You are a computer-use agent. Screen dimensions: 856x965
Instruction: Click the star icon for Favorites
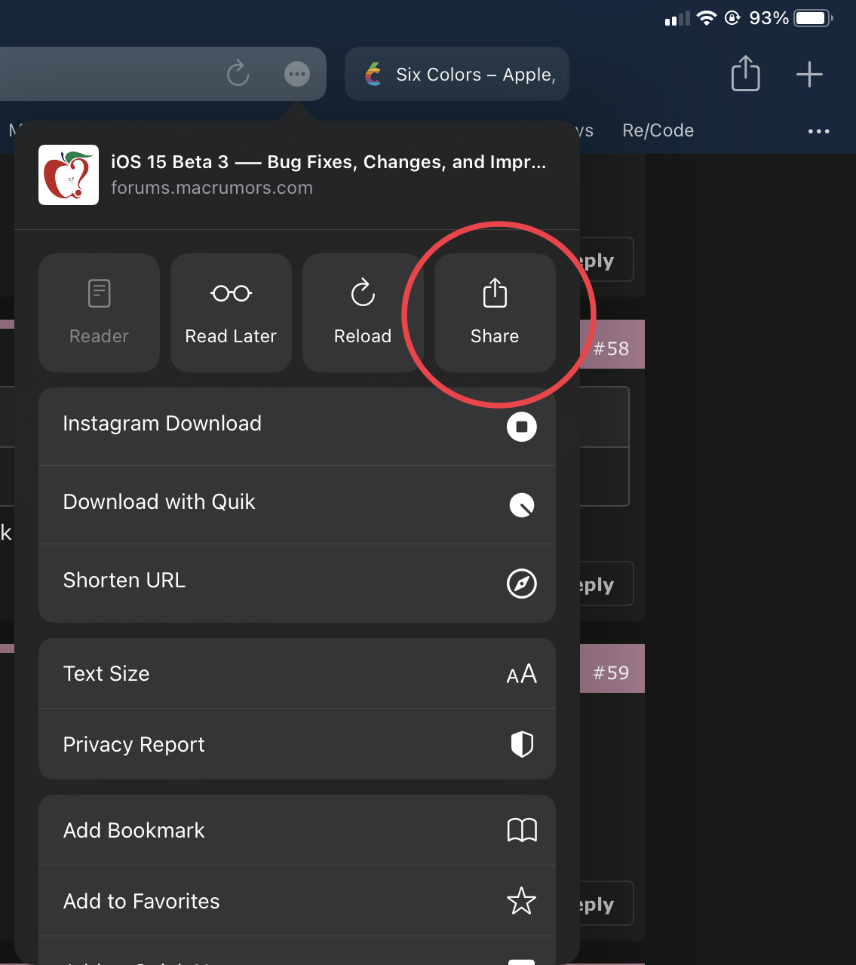[522, 901]
